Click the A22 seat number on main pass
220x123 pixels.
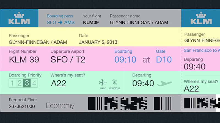59,83
